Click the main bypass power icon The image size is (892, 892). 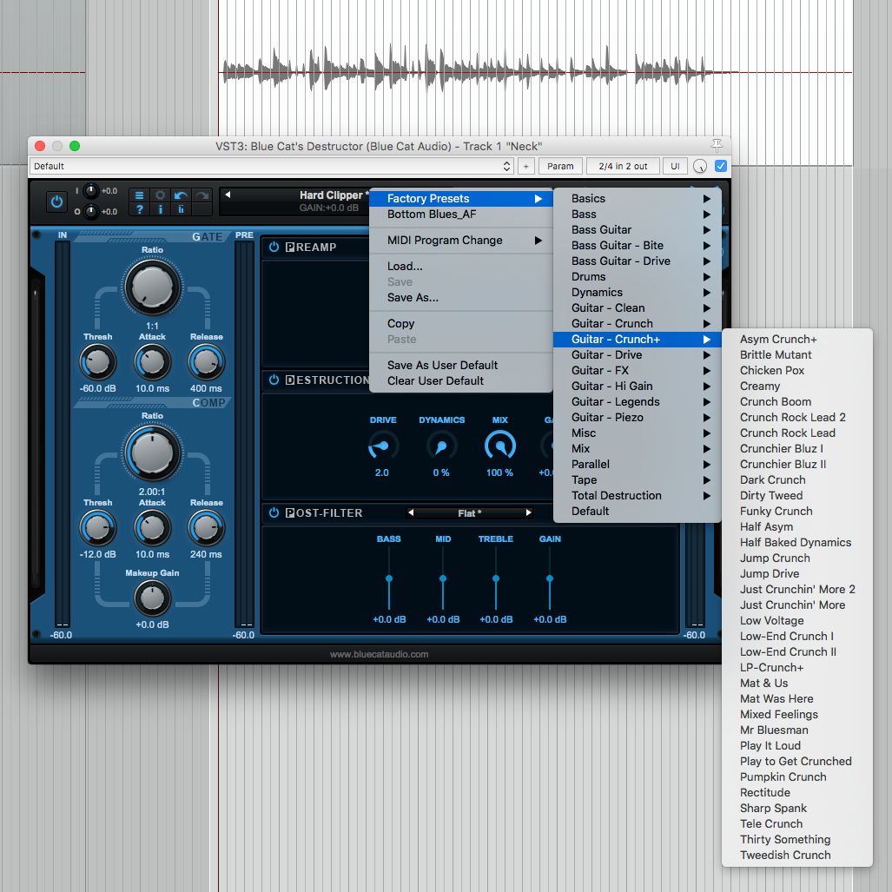[x=57, y=200]
